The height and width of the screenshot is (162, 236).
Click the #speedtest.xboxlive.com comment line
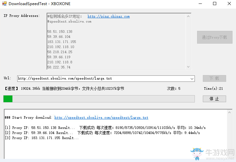(x=70, y=21)
